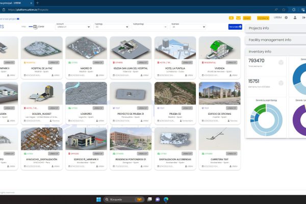Image resolution: width=306 pixels, height=204 pixels.
Task: Open the Subtypology dropdown
Action: pyautogui.click(x=149, y=27)
